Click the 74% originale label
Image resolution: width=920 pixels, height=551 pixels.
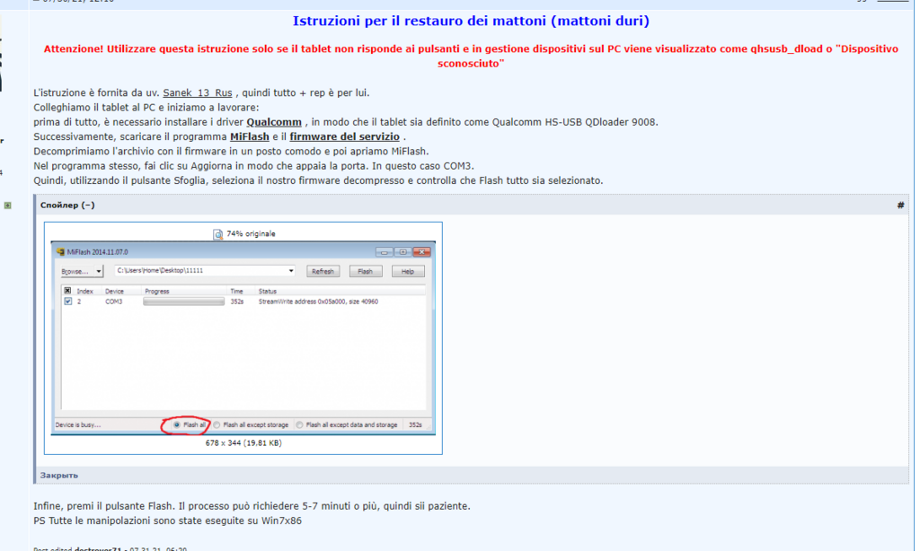(251, 234)
